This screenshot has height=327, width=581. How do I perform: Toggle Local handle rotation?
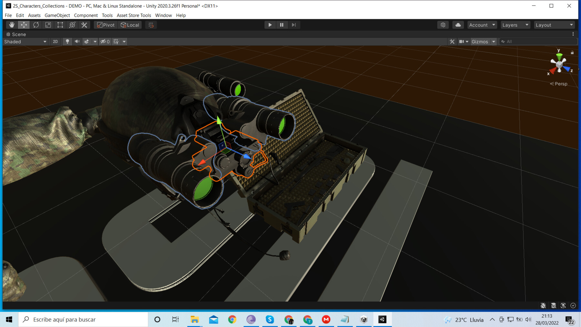tap(130, 25)
